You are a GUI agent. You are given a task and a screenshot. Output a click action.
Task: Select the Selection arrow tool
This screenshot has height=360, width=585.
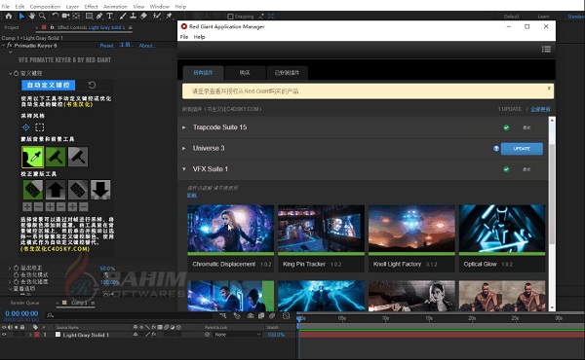point(21,16)
